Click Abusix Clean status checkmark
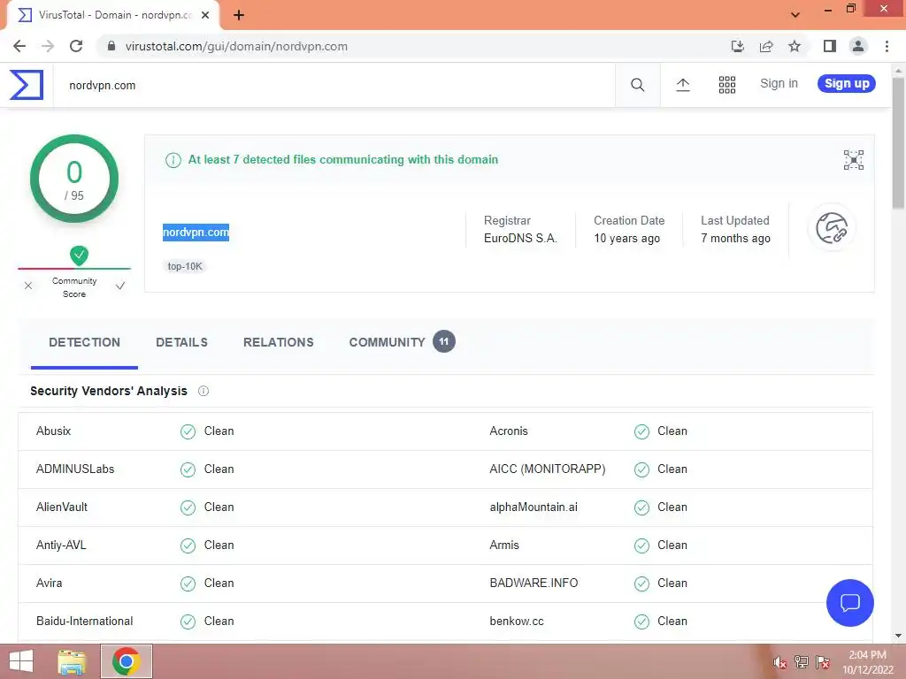 click(x=188, y=431)
